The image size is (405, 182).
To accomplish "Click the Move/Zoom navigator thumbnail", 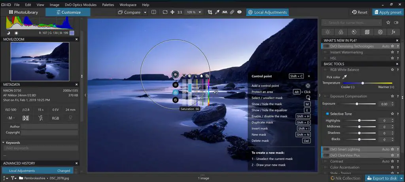I will click(40, 62).
